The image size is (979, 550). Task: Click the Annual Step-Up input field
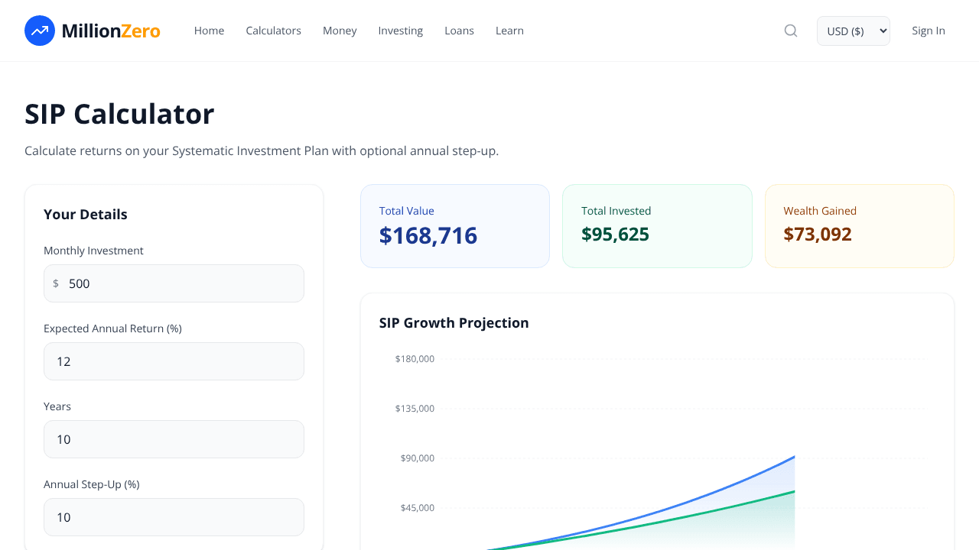pyautogui.click(x=174, y=517)
